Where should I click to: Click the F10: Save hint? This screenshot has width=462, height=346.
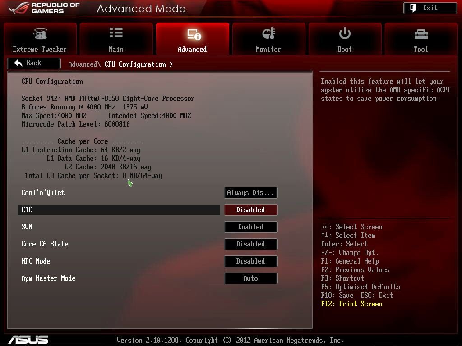pos(337,296)
